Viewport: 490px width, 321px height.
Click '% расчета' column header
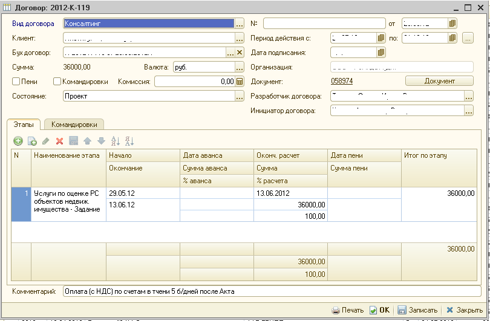pyautogui.click(x=290, y=181)
